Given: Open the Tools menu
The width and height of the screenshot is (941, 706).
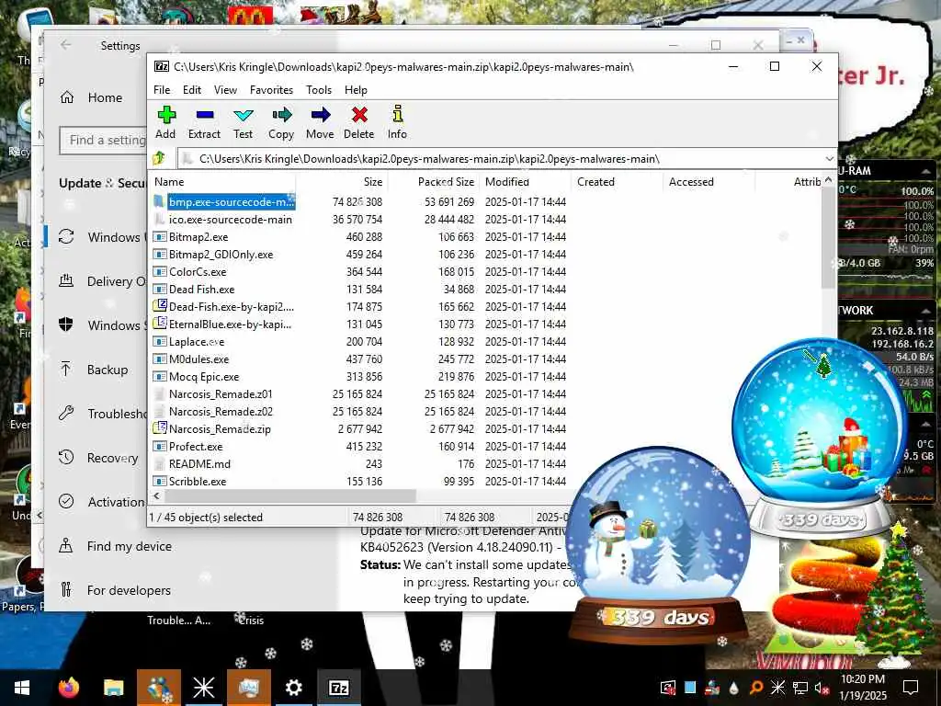Looking at the screenshot, I should click(x=319, y=90).
